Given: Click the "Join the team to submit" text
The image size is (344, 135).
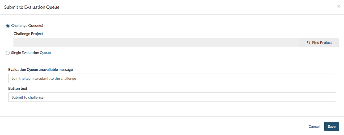Looking at the screenshot, I should [44, 78].
